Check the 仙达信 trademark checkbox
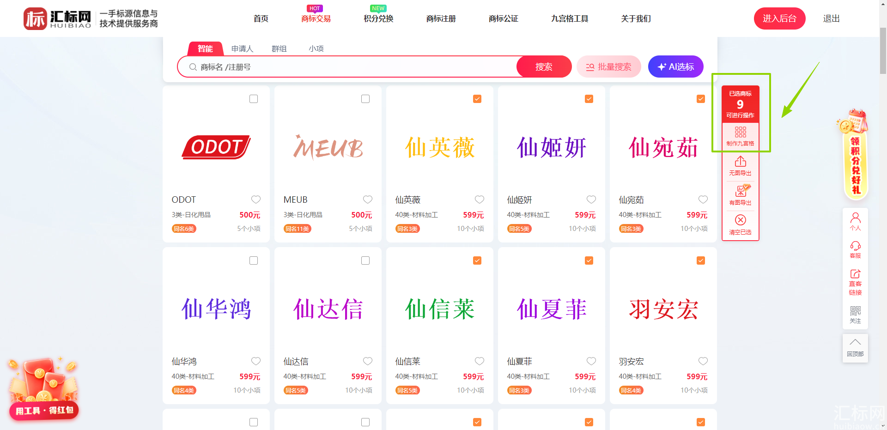The width and height of the screenshot is (887, 430). [x=365, y=260]
